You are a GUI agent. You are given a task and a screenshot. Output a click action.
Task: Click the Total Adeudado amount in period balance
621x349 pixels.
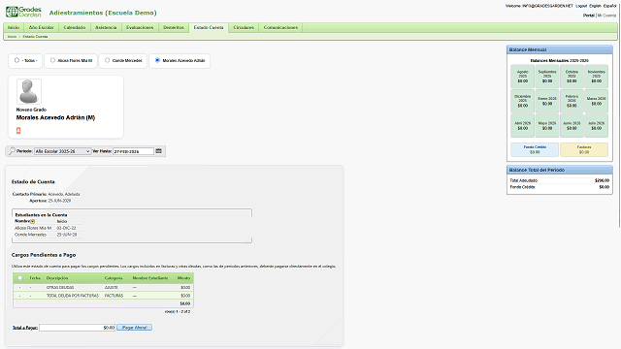coord(602,180)
